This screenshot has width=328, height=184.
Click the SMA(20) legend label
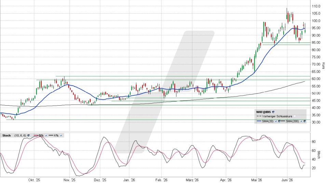click(268, 121)
